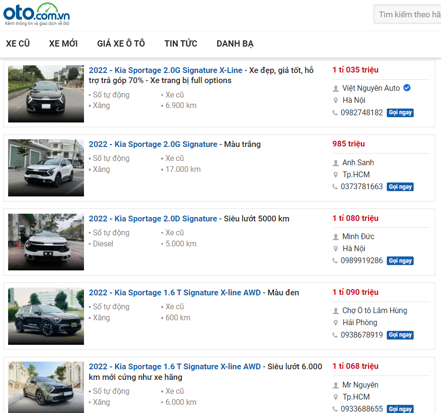
Task: Click the phone icon beside 0373781663
Action: pyautogui.click(x=335, y=187)
